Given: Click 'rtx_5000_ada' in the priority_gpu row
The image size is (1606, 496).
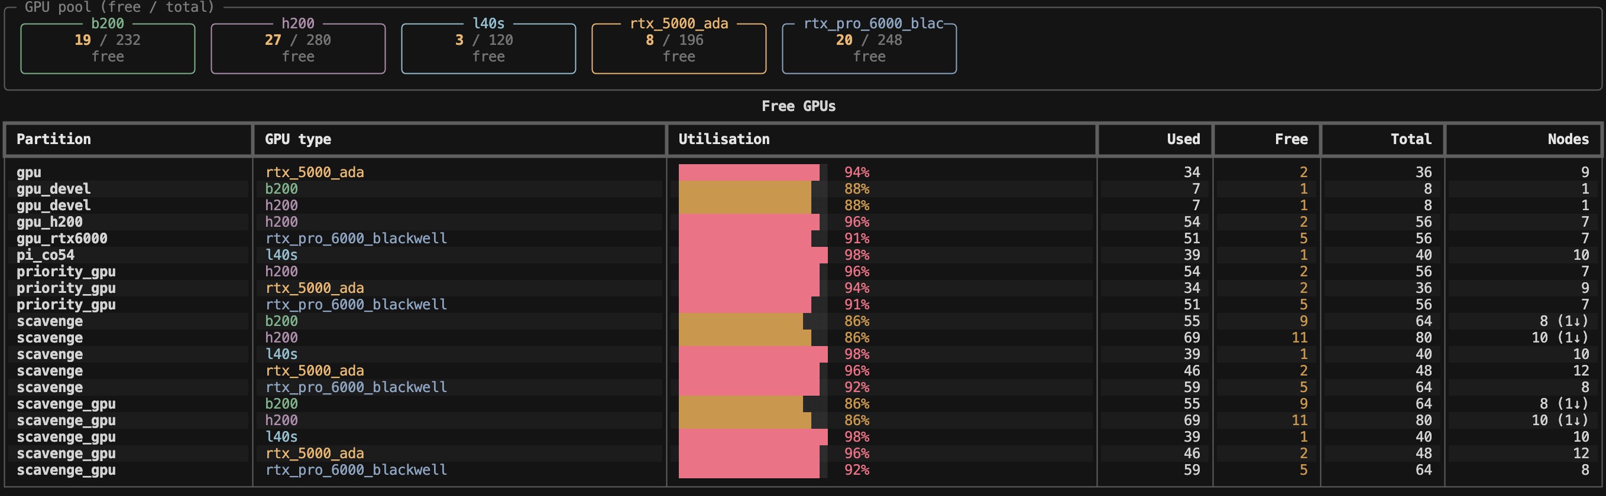Looking at the screenshot, I should point(314,288).
